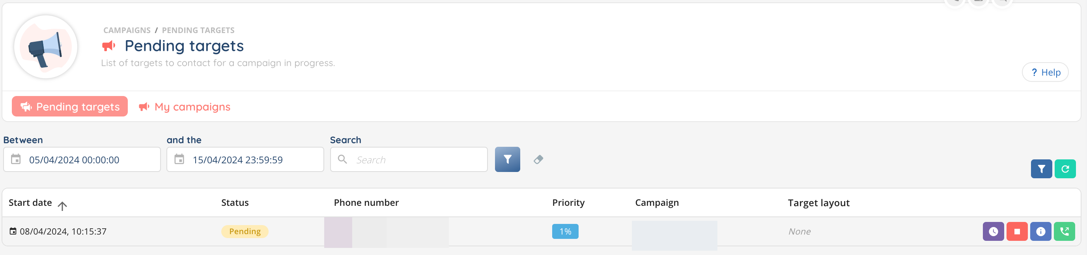Click into the Search input field
Viewport: 1087px width, 255px height.
[418, 160]
